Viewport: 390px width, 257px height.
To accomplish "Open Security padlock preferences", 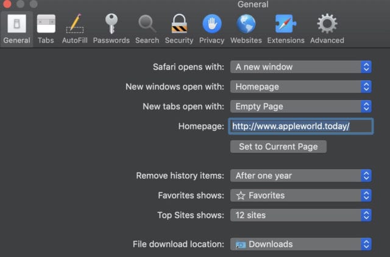I will [x=179, y=29].
